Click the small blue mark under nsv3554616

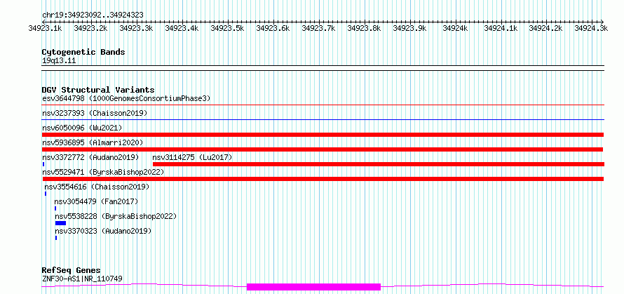tap(46, 194)
